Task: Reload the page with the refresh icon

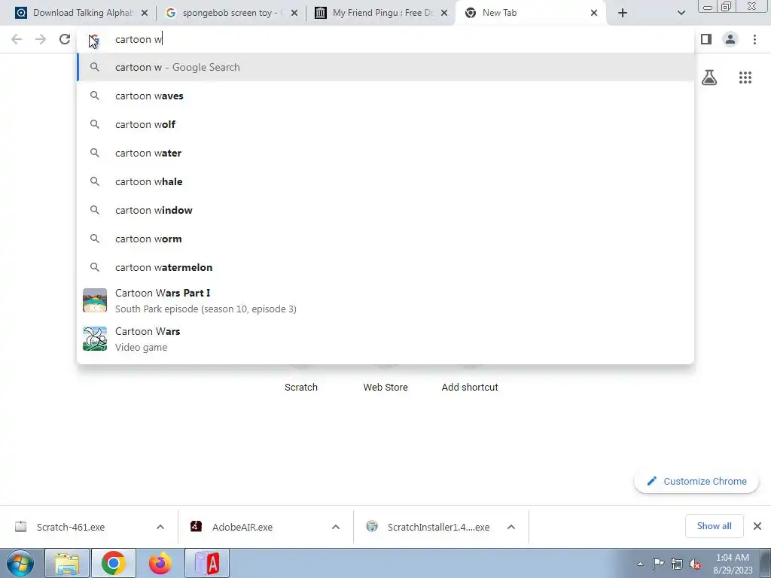Action: click(65, 39)
